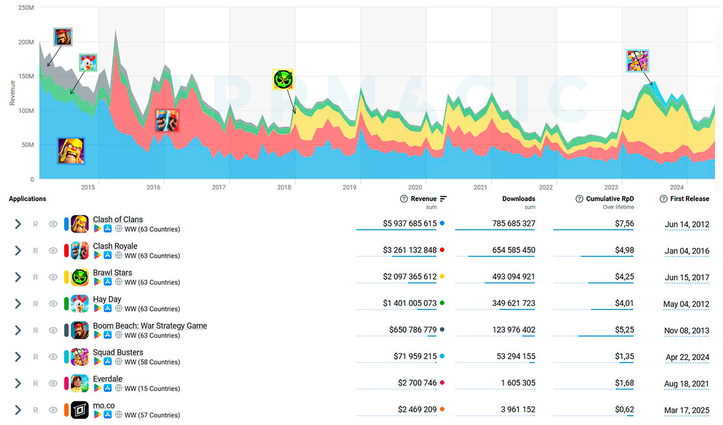Click the Squad Busters app icon in list
This screenshot has height=425, width=723.
click(x=79, y=357)
